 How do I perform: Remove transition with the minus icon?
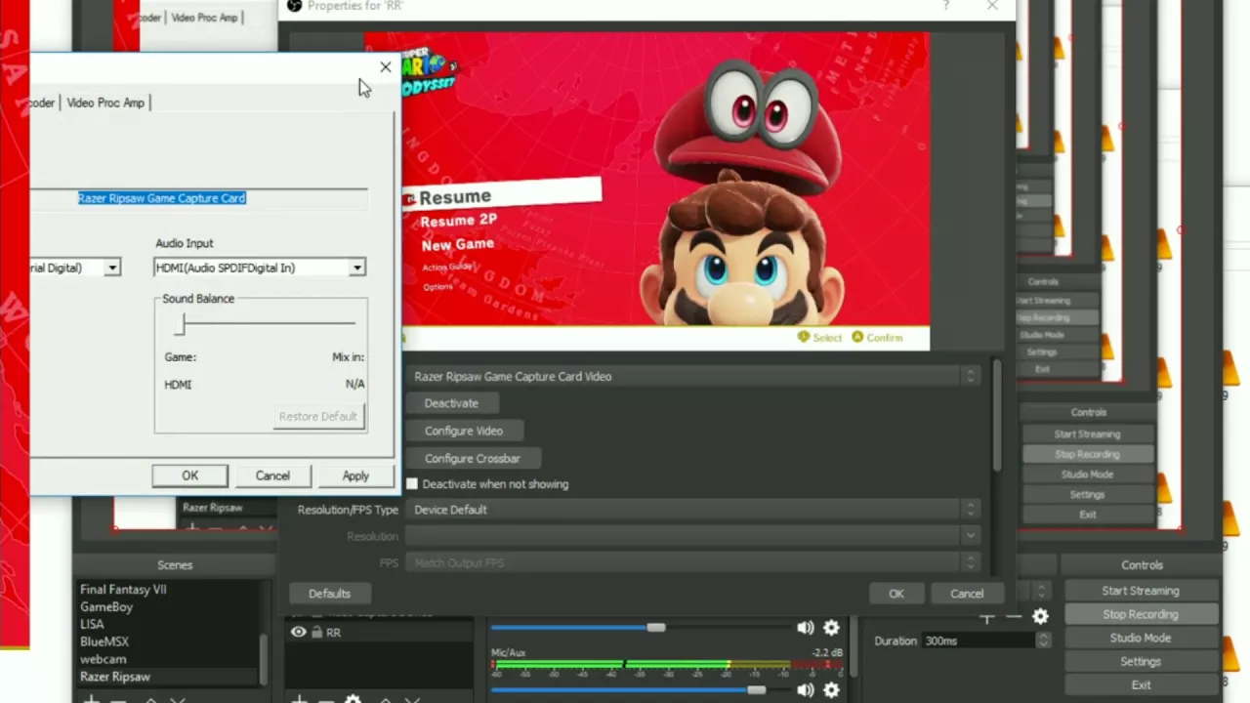(1014, 617)
